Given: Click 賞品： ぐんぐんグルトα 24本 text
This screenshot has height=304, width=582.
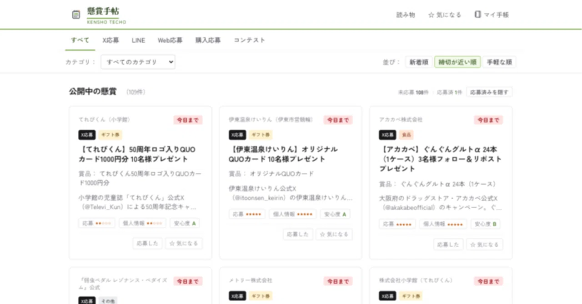Looking at the screenshot, I should [x=437, y=184].
